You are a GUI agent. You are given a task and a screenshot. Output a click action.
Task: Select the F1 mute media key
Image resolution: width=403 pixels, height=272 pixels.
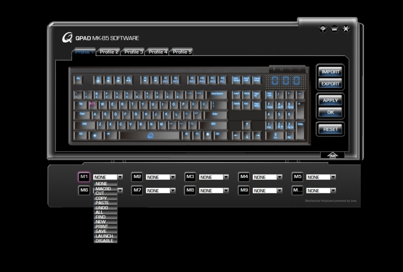pyautogui.click(x=98, y=80)
